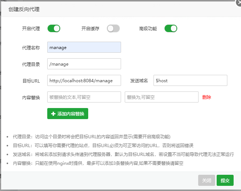Image resolution: width=241 pixels, height=191 pixels.
Task: Click the 添加内容替换 button
Action: (68, 114)
